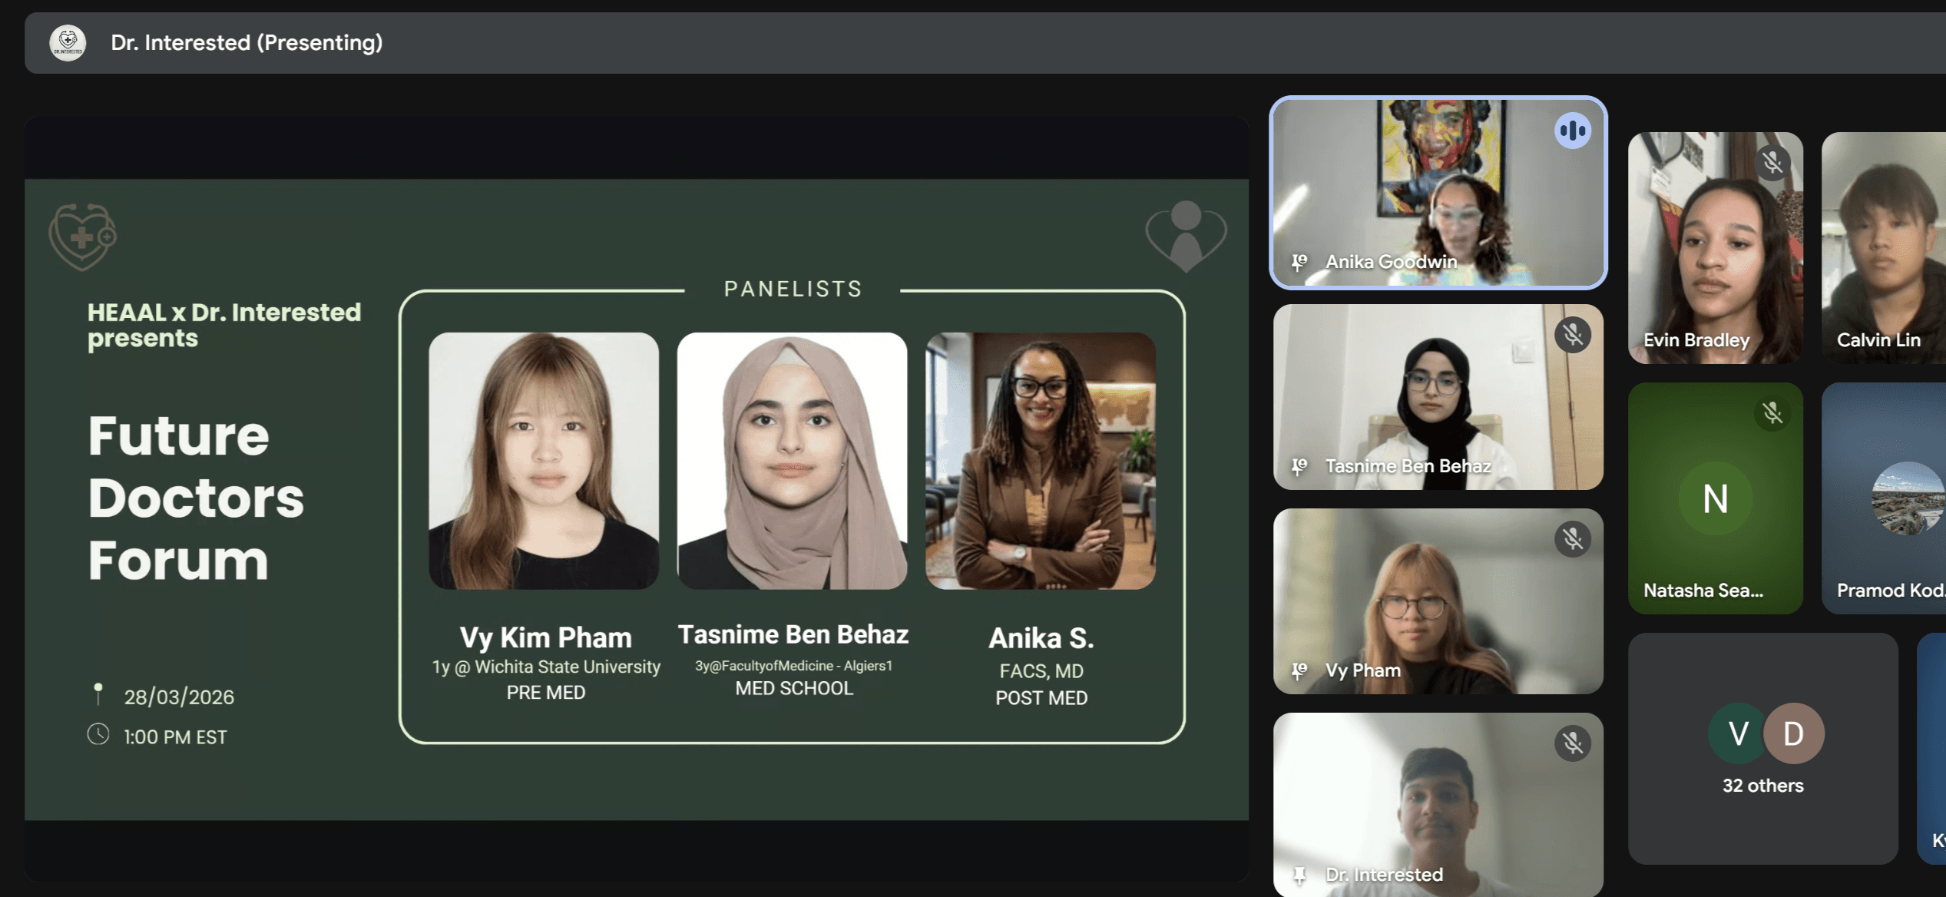Select Evin Bradley's video tile

point(1715,250)
